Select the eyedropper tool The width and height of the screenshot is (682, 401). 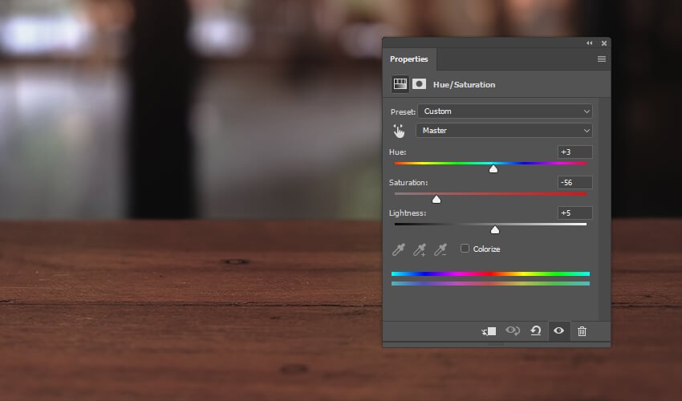click(x=399, y=249)
